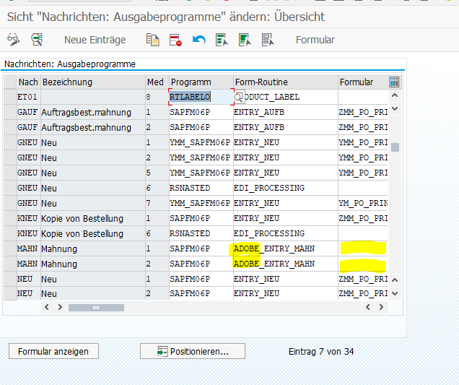
Task: Click ZMM_PO_PRI Formular cell in KNEU row
Action: (x=363, y=219)
